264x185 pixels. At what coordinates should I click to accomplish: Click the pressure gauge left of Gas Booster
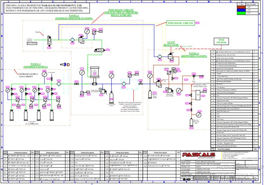pos(81,73)
